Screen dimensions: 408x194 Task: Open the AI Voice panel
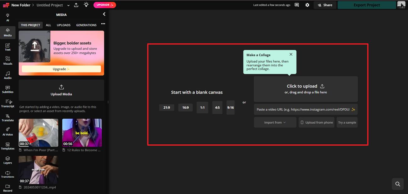tap(8, 132)
